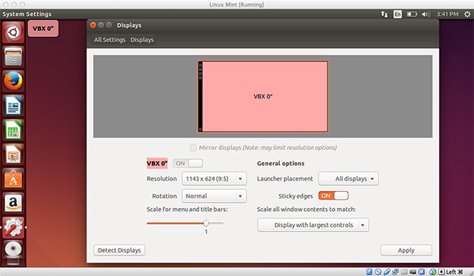The width and height of the screenshot is (474, 276).
Task: Click the Apply button
Action: click(x=406, y=250)
